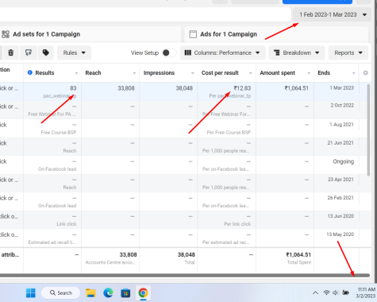The width and height of the screenshot is (377, 302).
Task: Toggle the View Setup switch
Action: [169, 52]
